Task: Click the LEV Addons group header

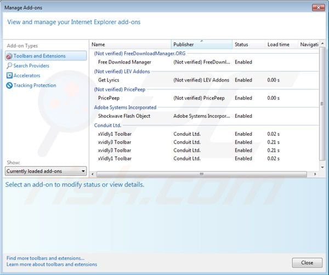Action: [x=122, y=71]
